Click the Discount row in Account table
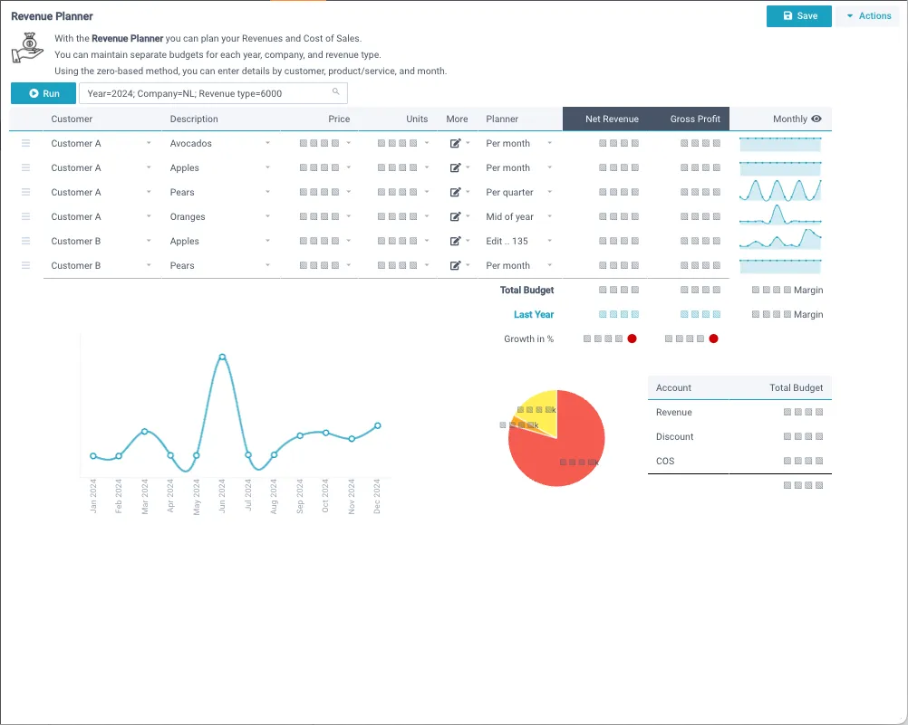The image size is (908, 725). [x=739, y=436]
